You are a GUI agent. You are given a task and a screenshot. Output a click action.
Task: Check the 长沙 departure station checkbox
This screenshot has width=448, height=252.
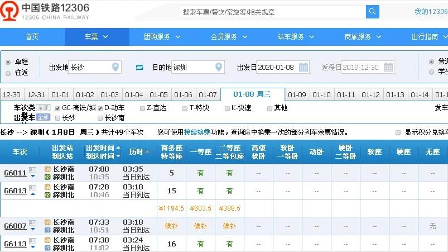click(x=57, y=118)
